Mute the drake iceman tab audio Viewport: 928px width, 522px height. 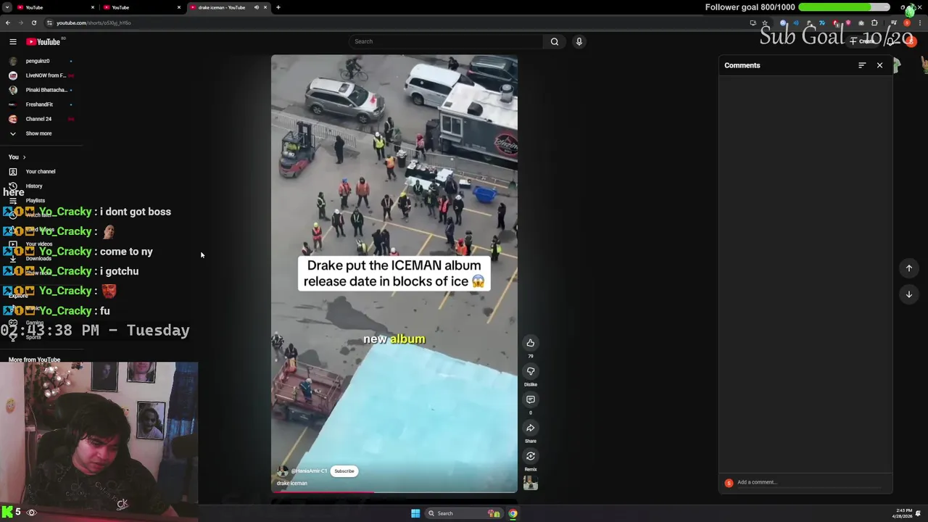(256, 7)
